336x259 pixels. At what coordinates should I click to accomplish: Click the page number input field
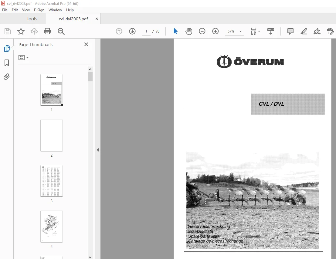pyautogui.click(x=146, y=31)
